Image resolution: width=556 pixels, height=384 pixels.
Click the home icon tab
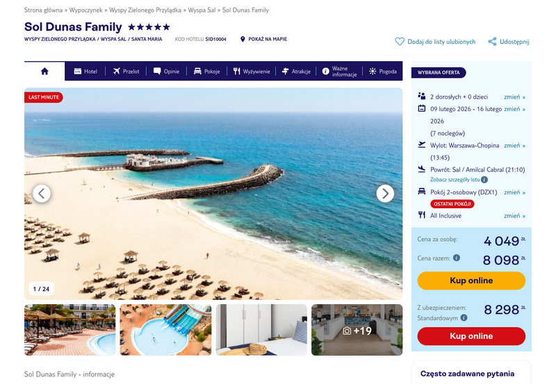tap(44, 72)
